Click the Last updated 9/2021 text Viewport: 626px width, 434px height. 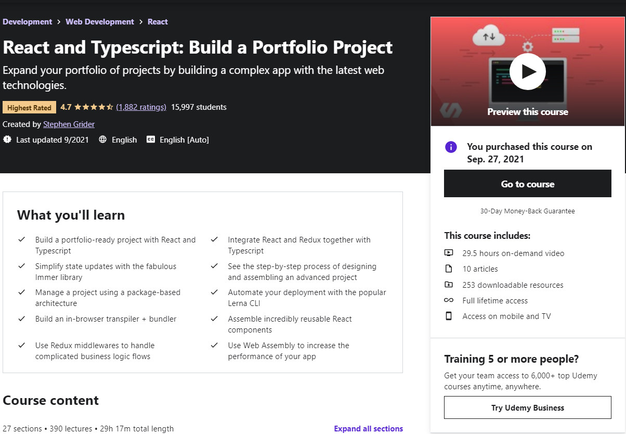(53, 139)
